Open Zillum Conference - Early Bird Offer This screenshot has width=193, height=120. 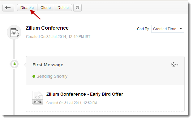[x=85, y=94]
